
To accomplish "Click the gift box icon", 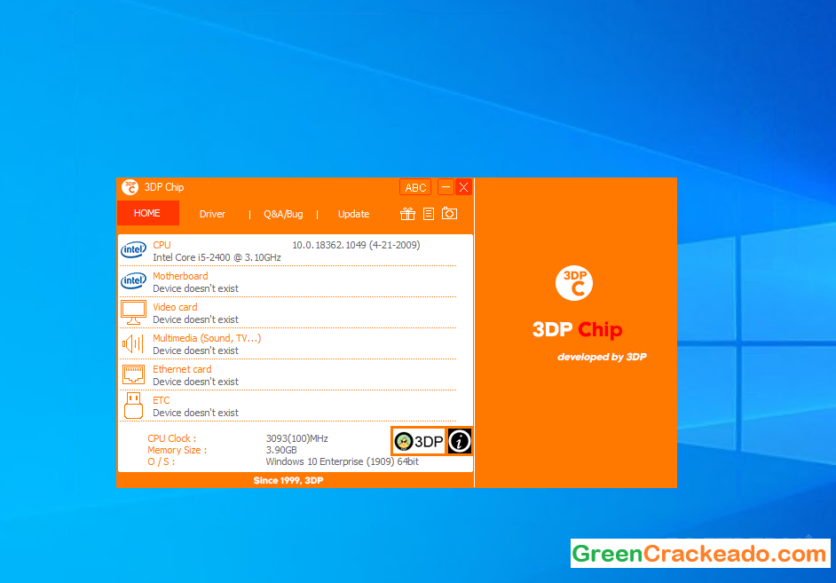I will click(x=408, y=214).
